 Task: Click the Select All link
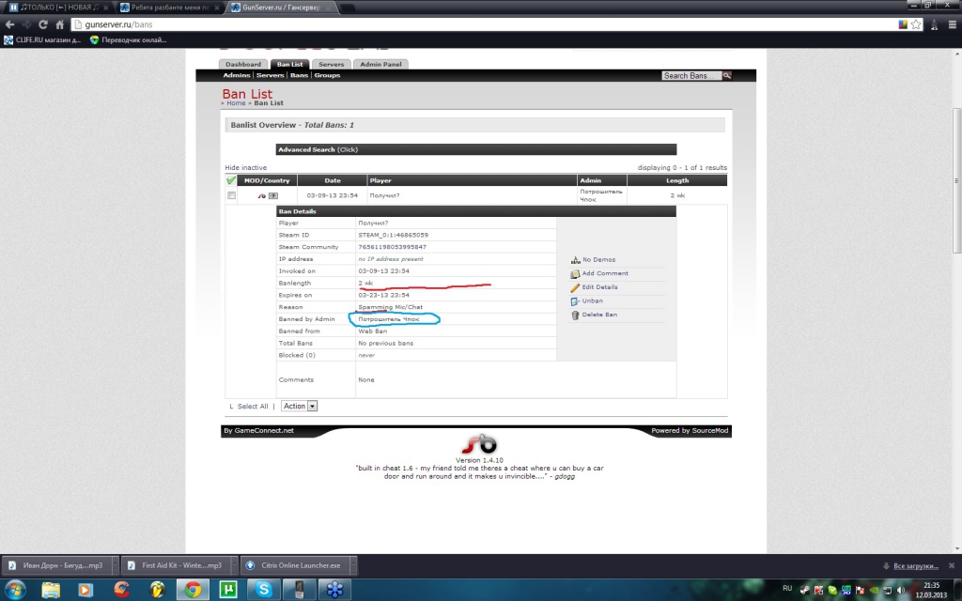pyautogui.click(x=253, y=407)
